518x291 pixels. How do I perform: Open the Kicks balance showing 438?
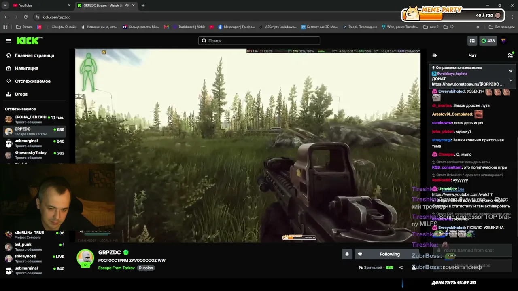(488, 41)
